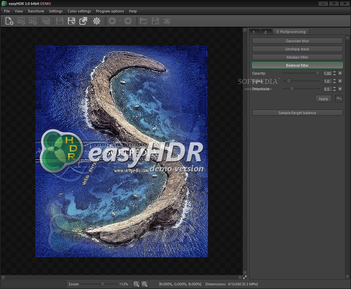Click the Dimensions 473x580 status text
351x289 pixels.
(231, 284)
